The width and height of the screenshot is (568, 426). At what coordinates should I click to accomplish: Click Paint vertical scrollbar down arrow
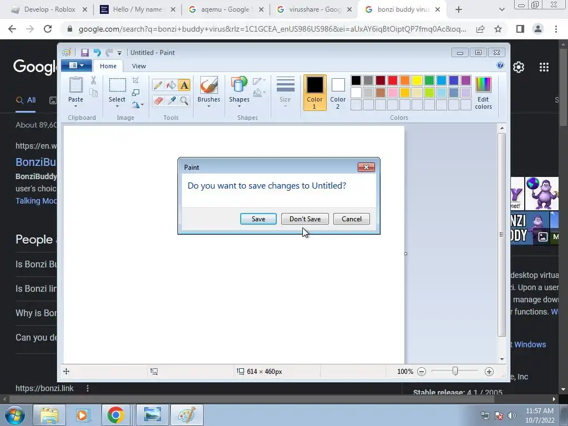click(x=501, y=359)
